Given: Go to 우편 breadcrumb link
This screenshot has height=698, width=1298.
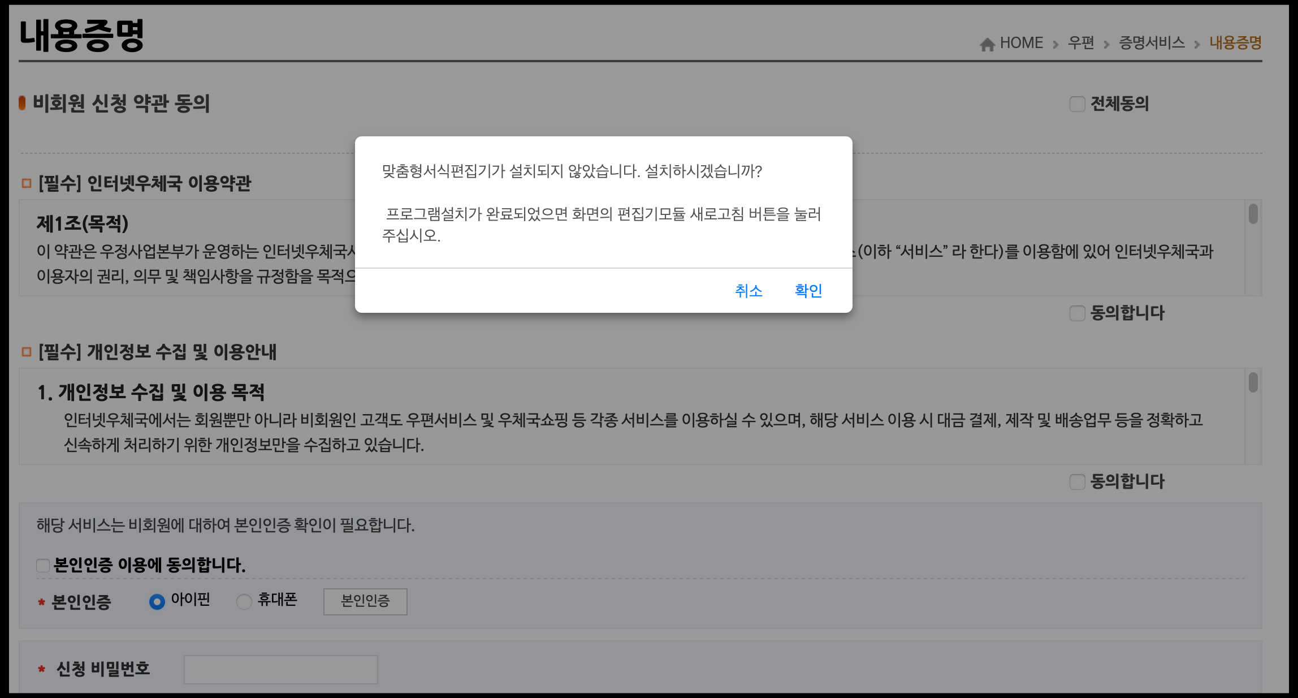Looking at the screenshot, I should pyautogui.click(x=1080, y=43).
